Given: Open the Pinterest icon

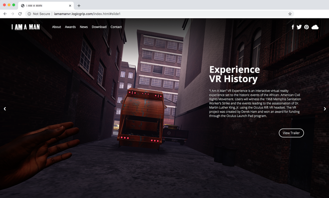Looking at the screenshot, I should pos(306,27).
